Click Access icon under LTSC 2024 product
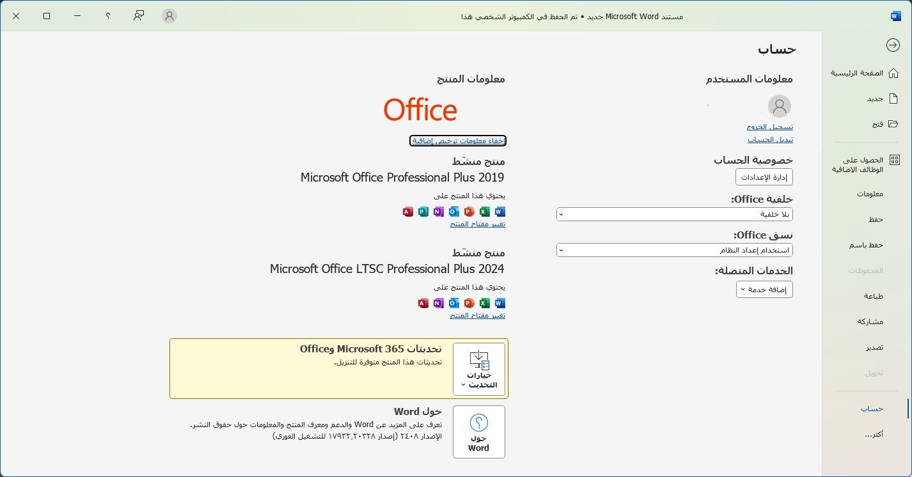Screen dimensions: 912x477 (x=423, y=303)
